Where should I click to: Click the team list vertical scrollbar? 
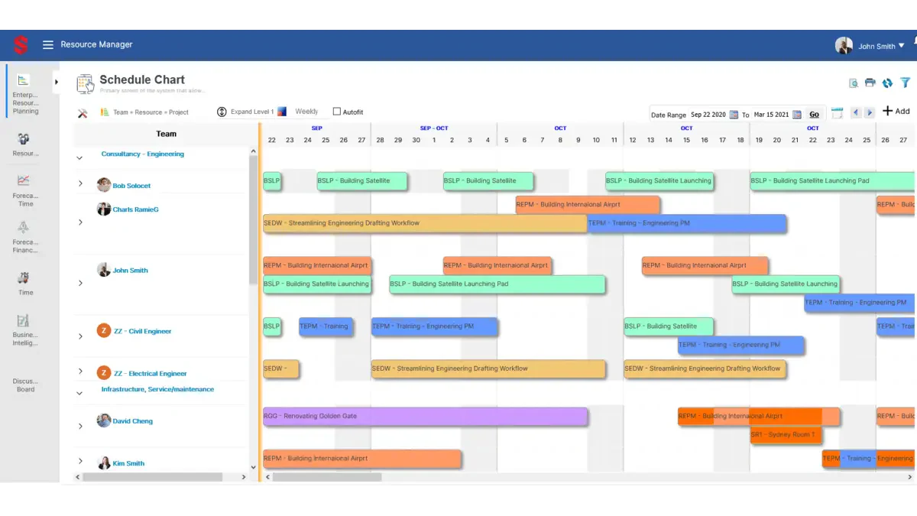pyautogui.click(x=254, y=222)
